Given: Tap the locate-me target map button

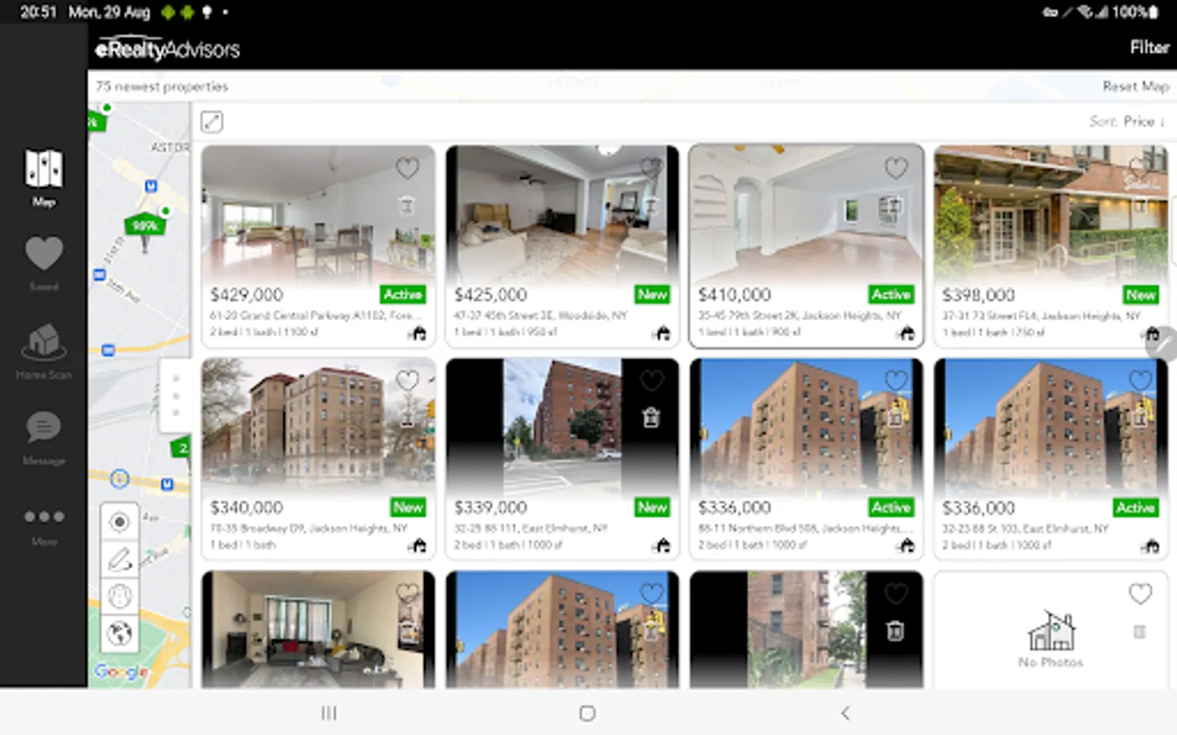Looking at the screenshot, I should 119,522.
